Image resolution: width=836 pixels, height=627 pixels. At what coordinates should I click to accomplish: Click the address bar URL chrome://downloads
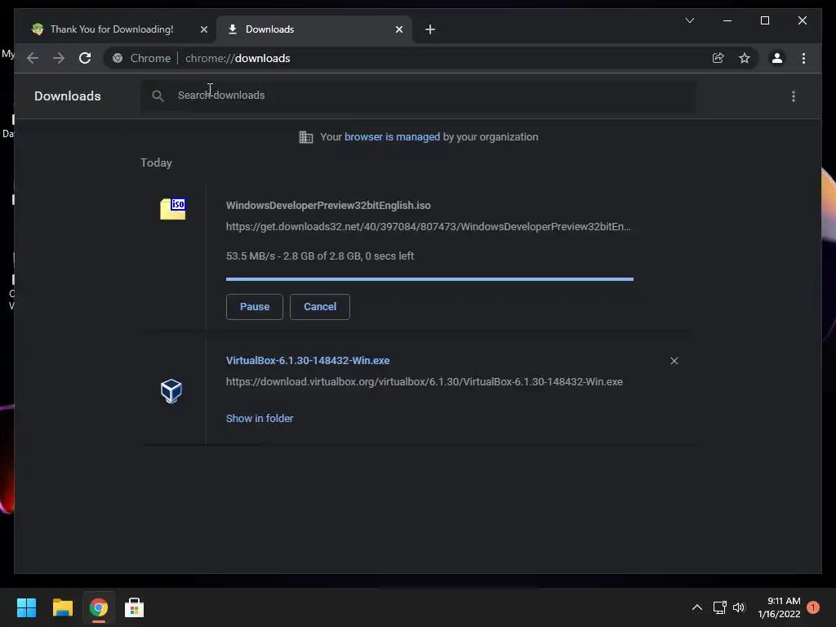click(238, 58)
